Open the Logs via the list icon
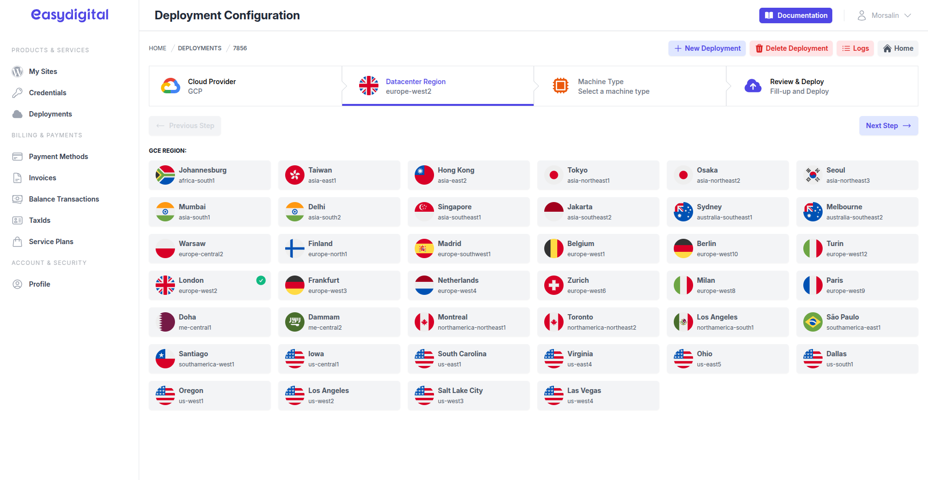The image size is (928, 480). [845, 48]
